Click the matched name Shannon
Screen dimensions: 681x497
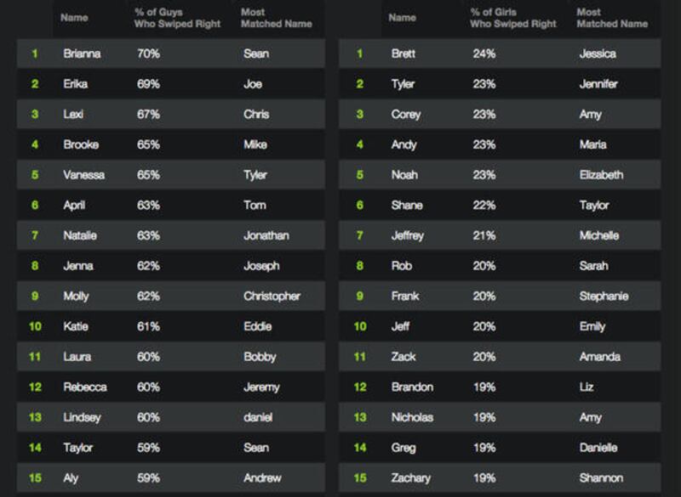(x=600, y=478)
